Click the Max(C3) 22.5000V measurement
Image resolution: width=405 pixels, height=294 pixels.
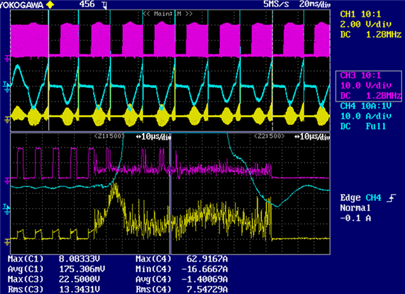pyautogui.click(x=54, y=279)
